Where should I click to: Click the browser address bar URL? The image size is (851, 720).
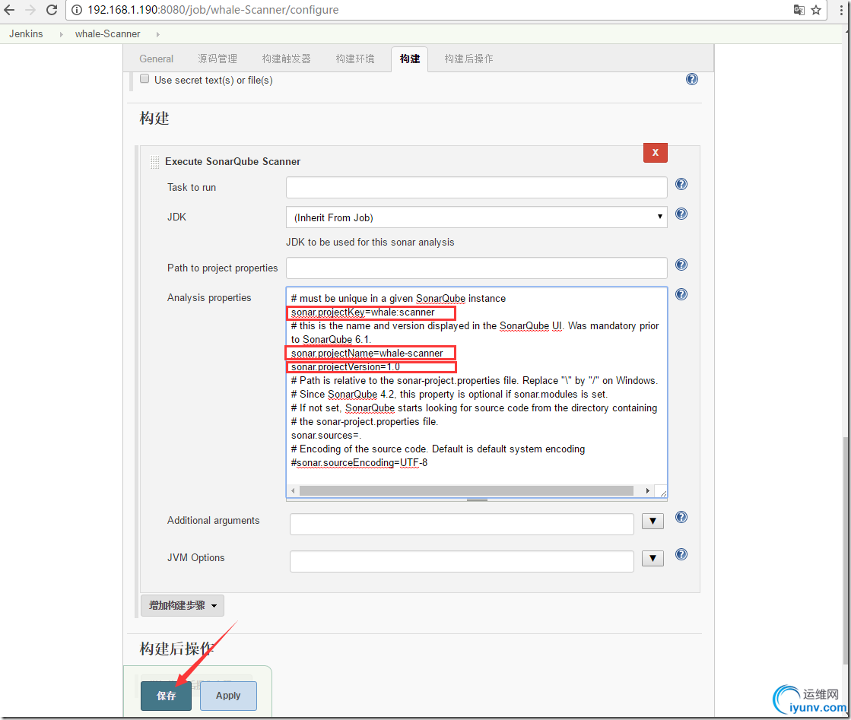tap(213, 10)
